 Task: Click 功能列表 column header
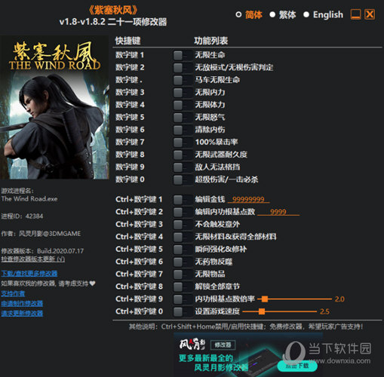(x=211, y=41)
